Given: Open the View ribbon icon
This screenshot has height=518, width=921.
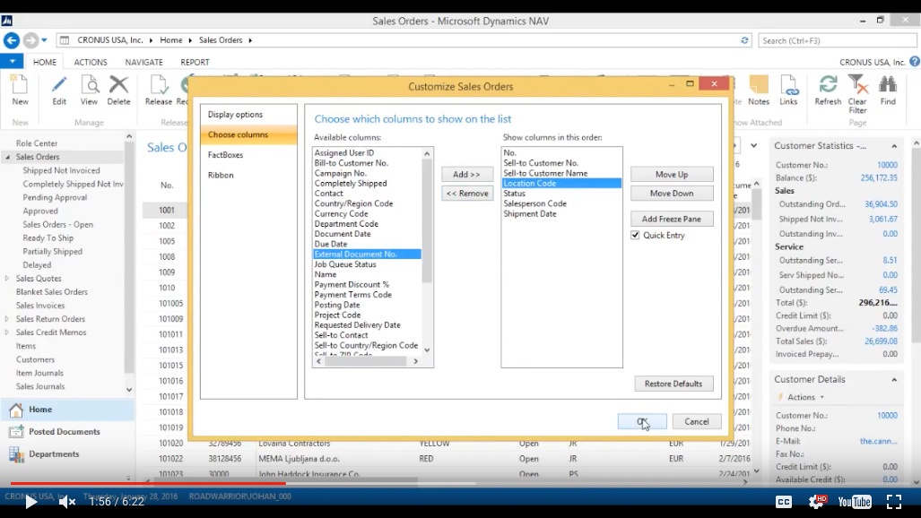Looking at the screenshot, I should click(x=90, y=85).
